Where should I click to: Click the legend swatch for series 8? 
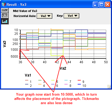pyautogui.click(x=66, y=84)
